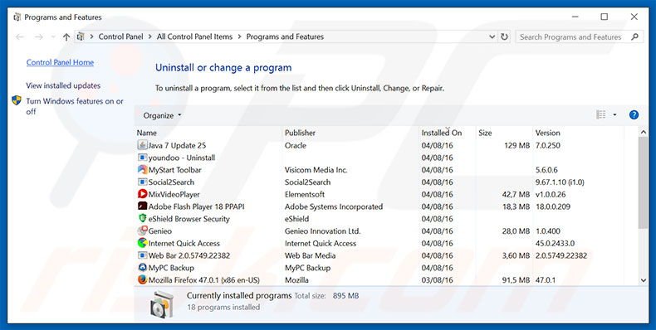Click the Windows features shield icon
Screen dimensions: 656x330
tap(17, 100)
